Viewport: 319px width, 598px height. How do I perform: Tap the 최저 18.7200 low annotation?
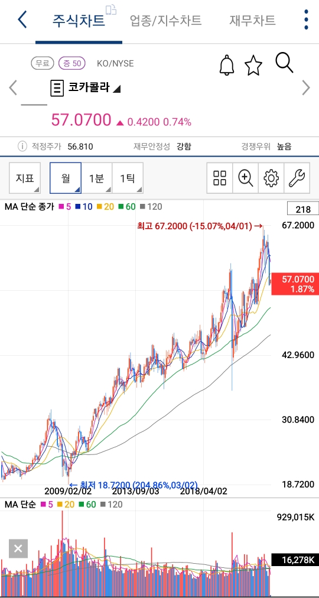pos(133,485)
